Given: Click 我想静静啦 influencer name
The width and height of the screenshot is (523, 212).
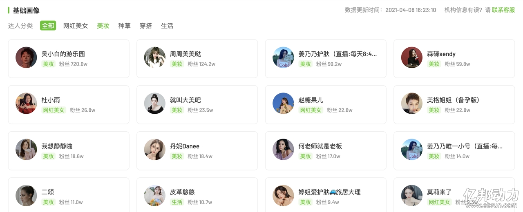Looking at the screenshot, I should (57, 146).
